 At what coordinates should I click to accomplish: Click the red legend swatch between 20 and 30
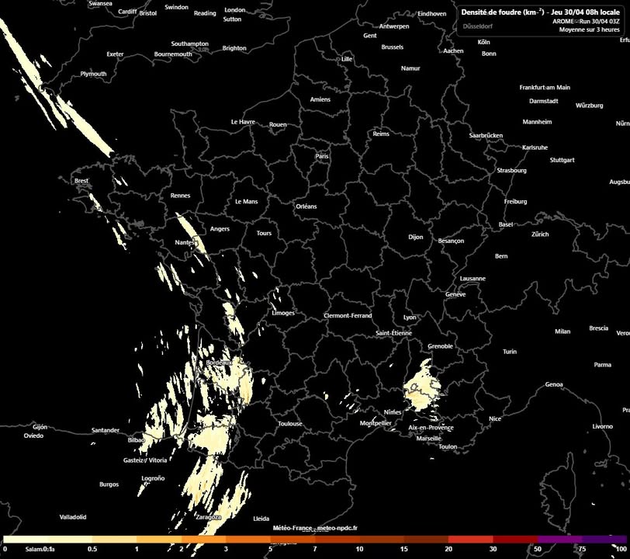[470, 538]
